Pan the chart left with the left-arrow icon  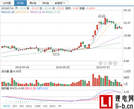pyautogui.click(x=100, y=63)
